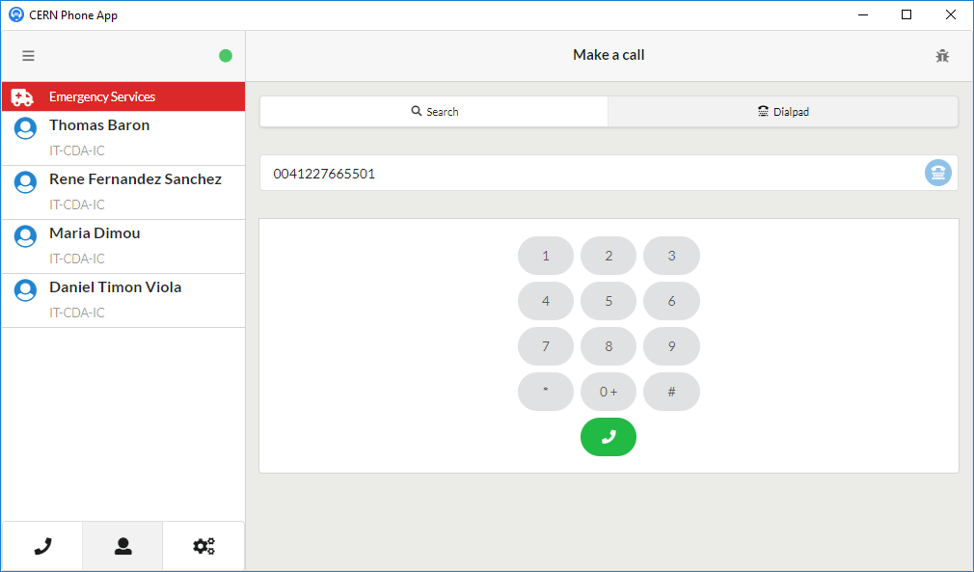Choose contact Maria Dimou

[95, 233]
